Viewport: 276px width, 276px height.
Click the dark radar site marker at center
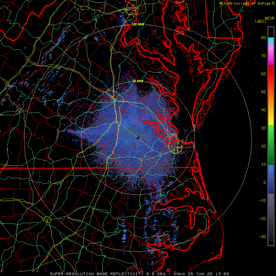coord(138,138)
